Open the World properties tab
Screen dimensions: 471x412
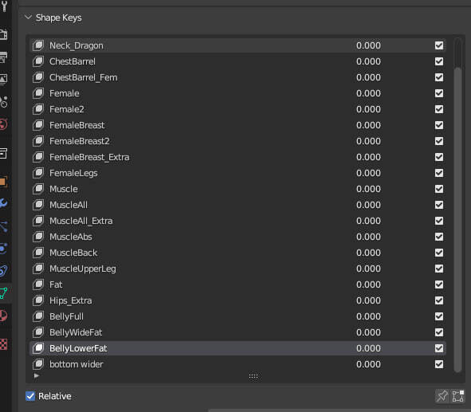4,124
